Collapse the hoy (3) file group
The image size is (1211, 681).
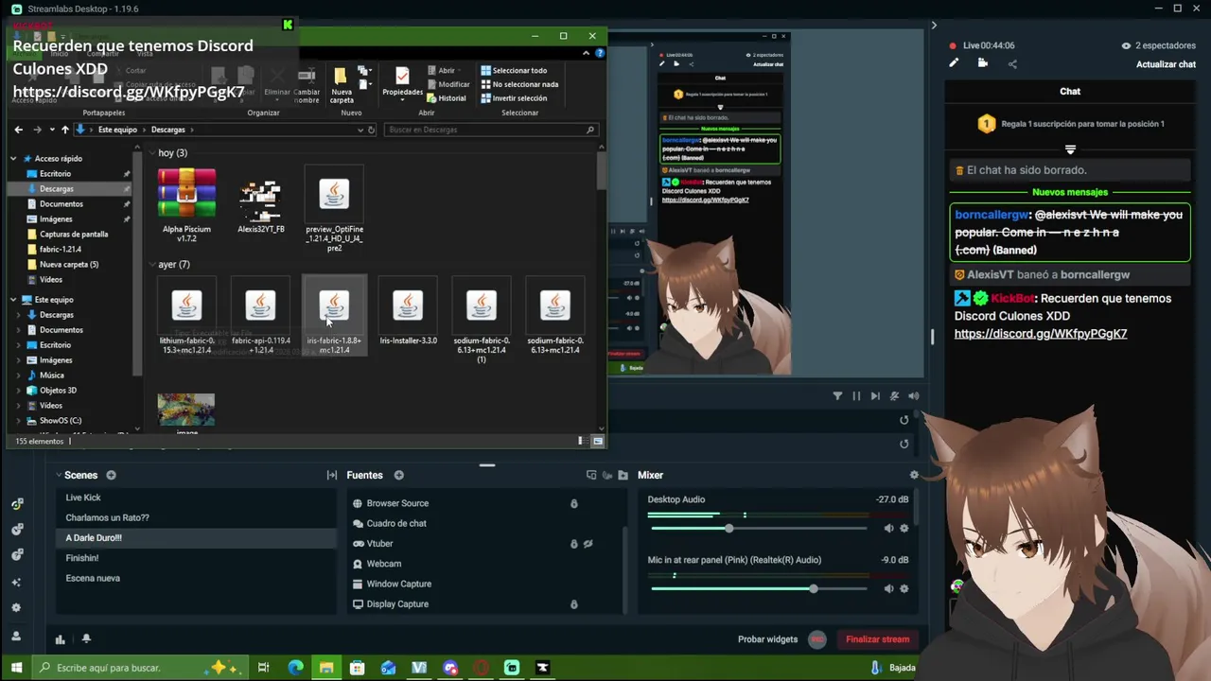pyautogui.click(x=151, y=152)
